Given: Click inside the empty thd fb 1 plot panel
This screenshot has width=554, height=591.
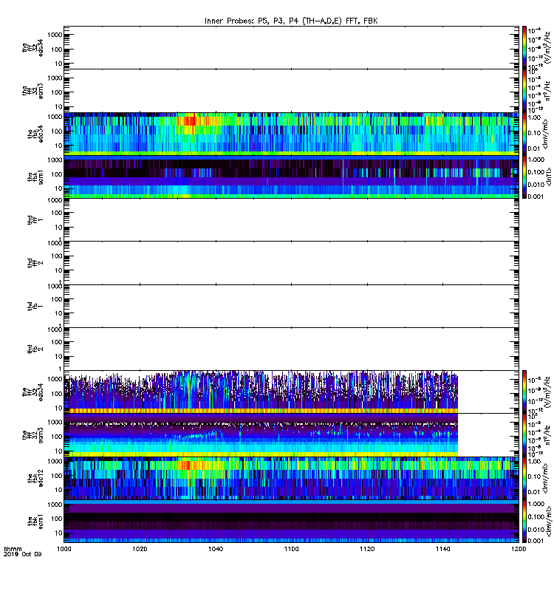Looking at the screenshot, I should [291, 306].
